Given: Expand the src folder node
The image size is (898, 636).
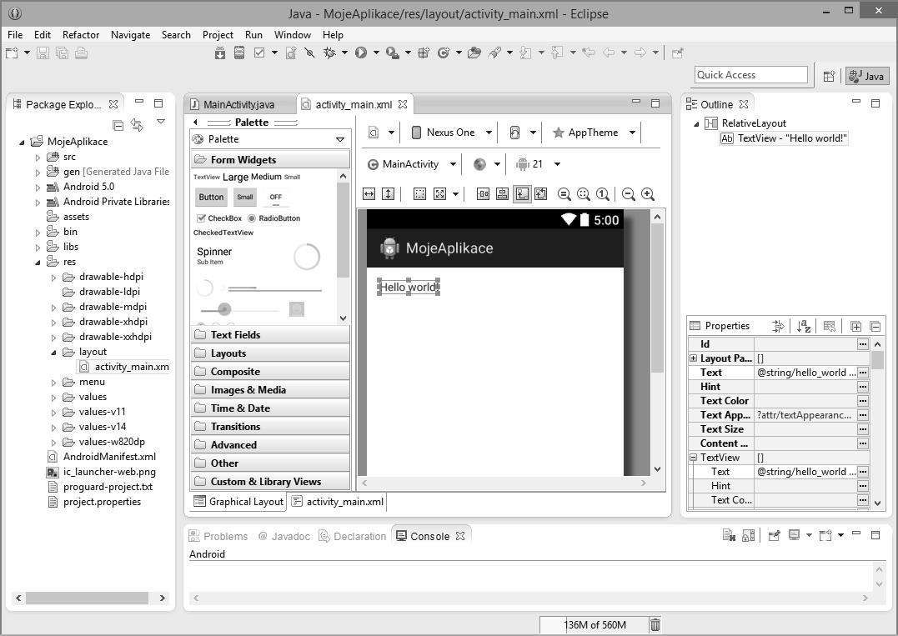Looking at the screenshot, I should [38, 158].
